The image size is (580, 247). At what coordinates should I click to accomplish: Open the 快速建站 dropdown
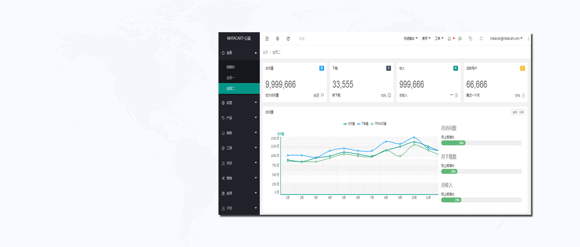click(411, 39)
